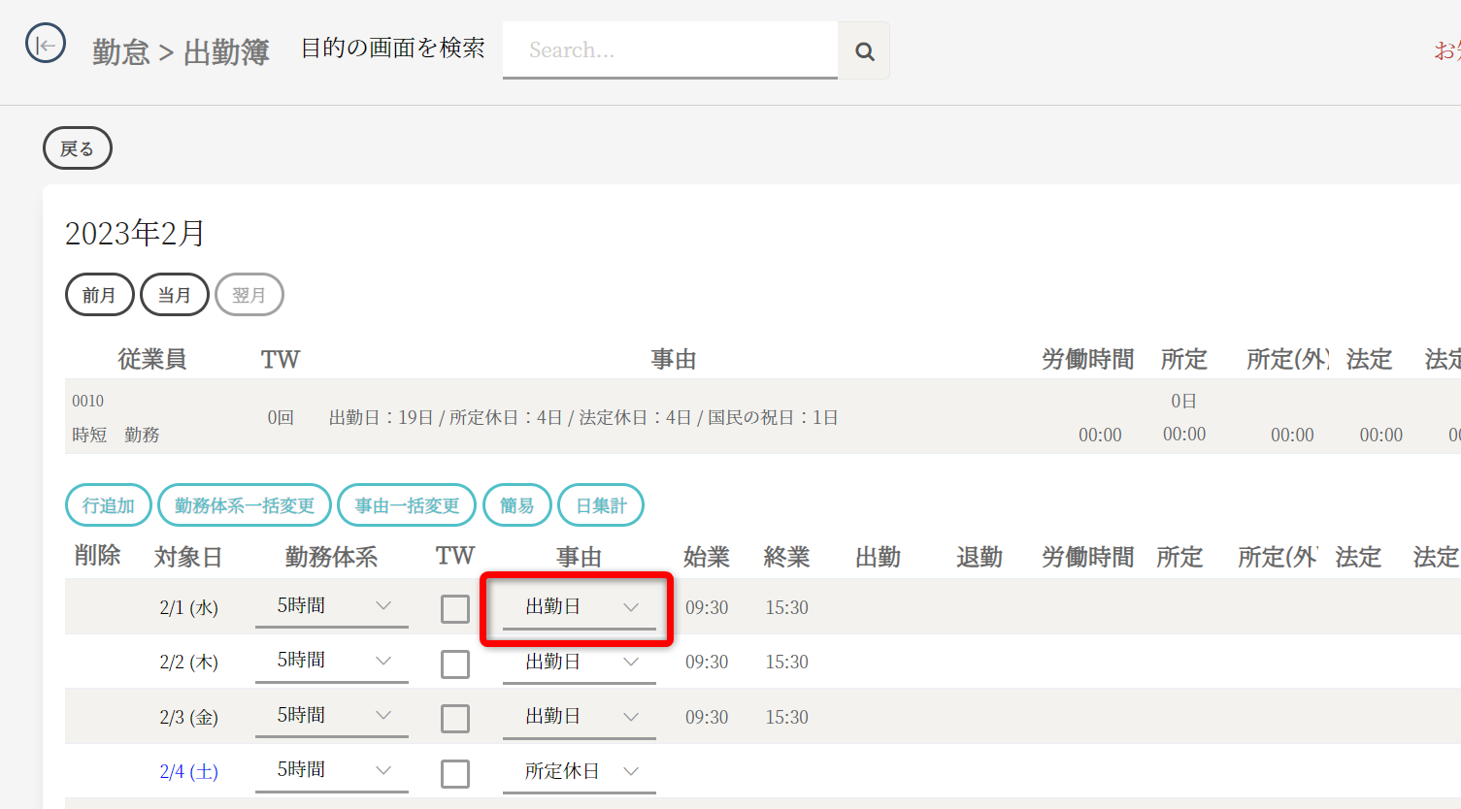Go to previous month with 前月
1461x809 pixels.
(x=99, y=295)
